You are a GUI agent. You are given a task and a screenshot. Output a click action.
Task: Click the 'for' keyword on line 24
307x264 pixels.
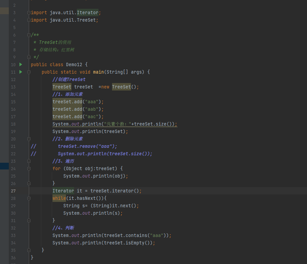click(57, 168)
